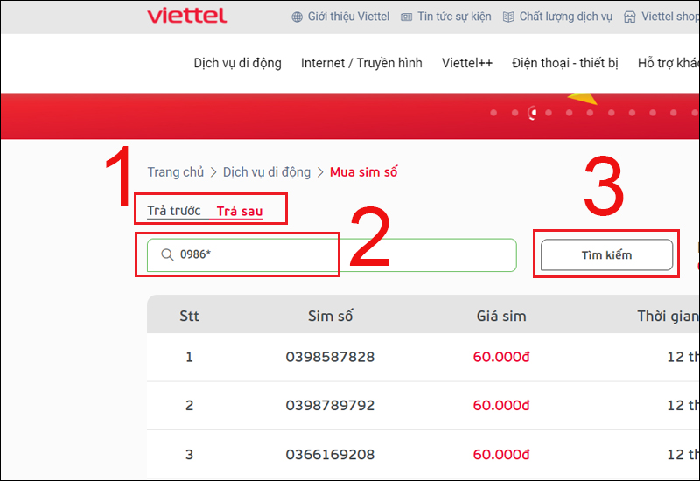Open the Điện thoại - thiết bị menu
Image resolution: width=700 pixels, height=481 pixels.
tap(565, 63)
